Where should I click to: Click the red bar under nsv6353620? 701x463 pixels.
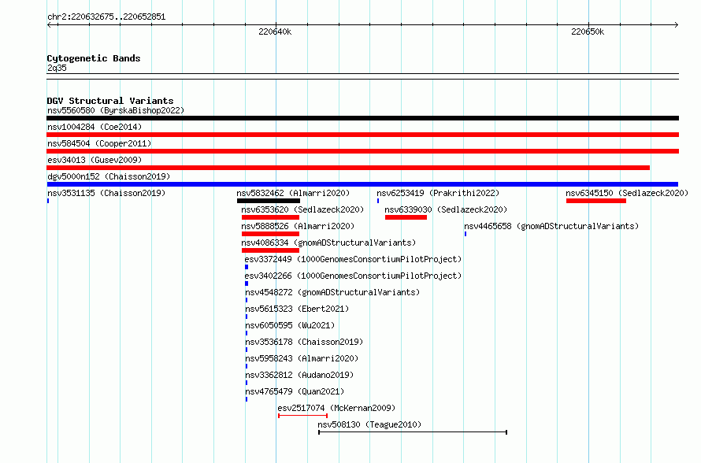pos(270,217)
